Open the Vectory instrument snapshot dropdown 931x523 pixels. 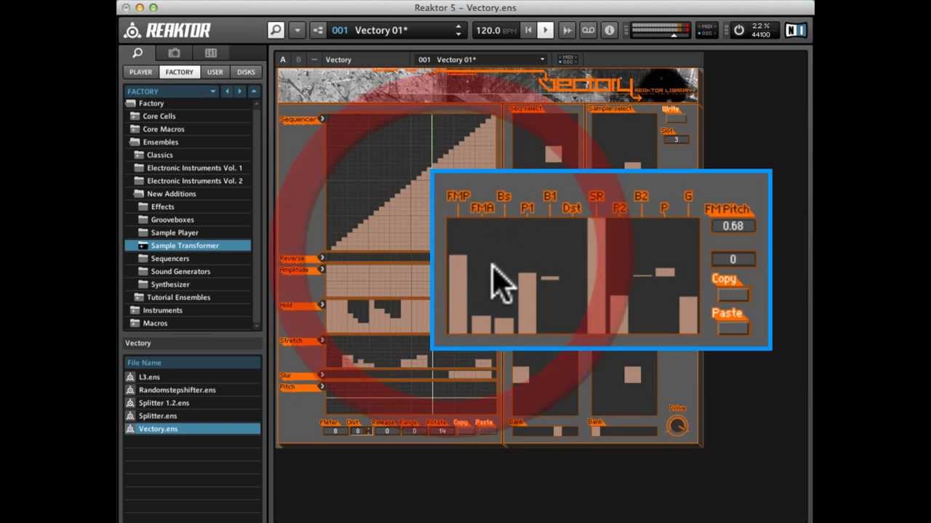coord(481,60)
